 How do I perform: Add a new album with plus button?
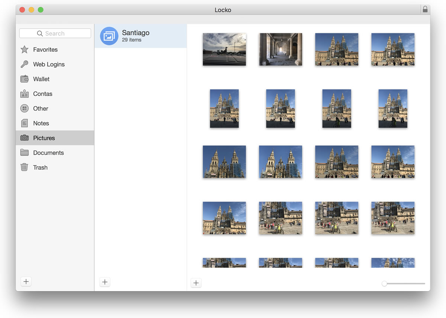(105, 282)
